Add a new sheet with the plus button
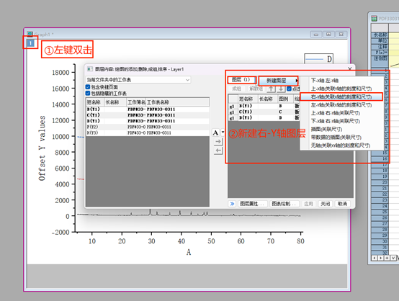 (387, 258)
